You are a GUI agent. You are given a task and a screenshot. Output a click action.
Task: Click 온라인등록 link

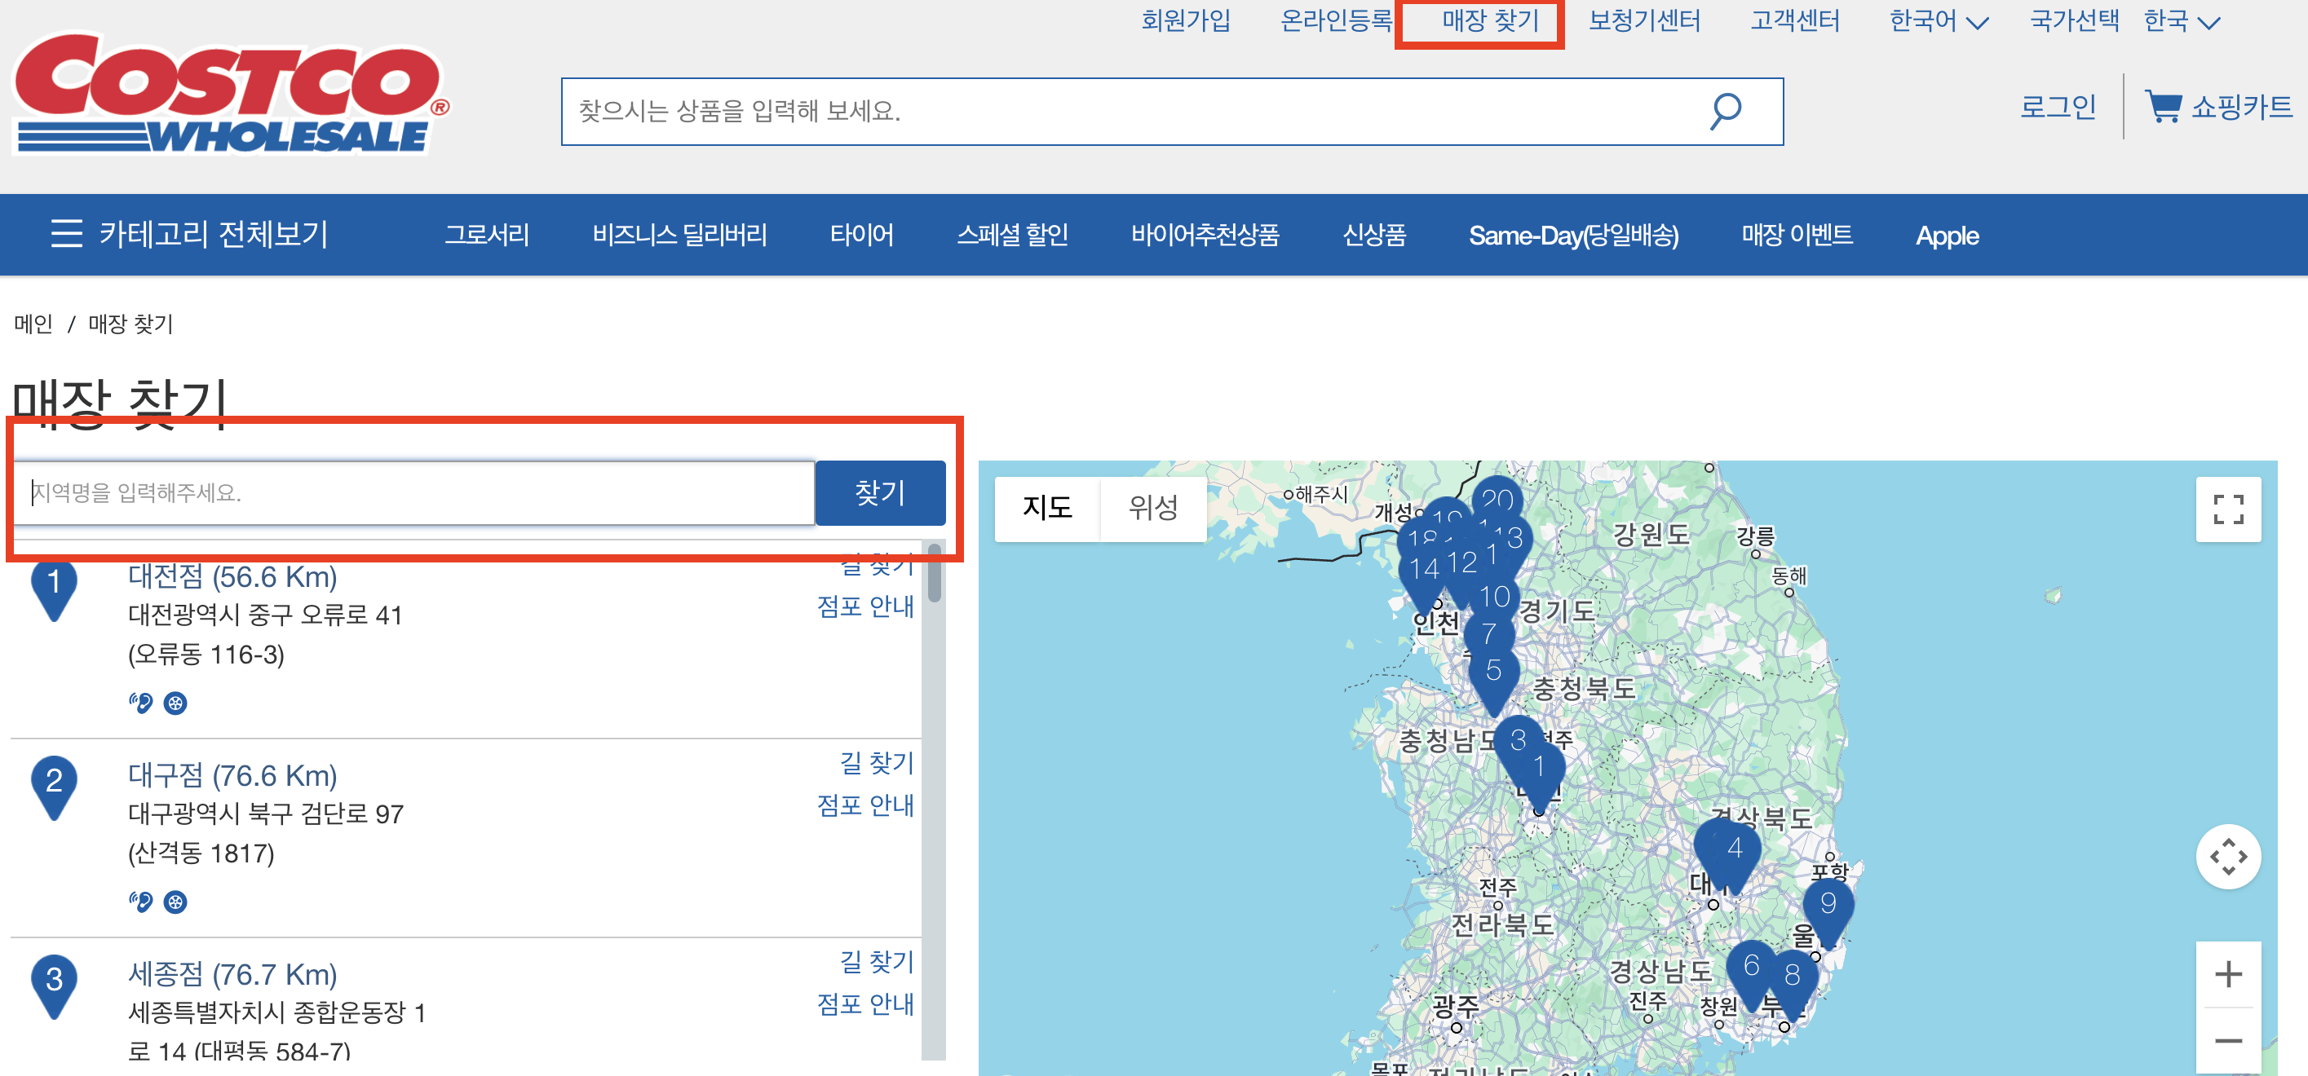click(1335, 20)
